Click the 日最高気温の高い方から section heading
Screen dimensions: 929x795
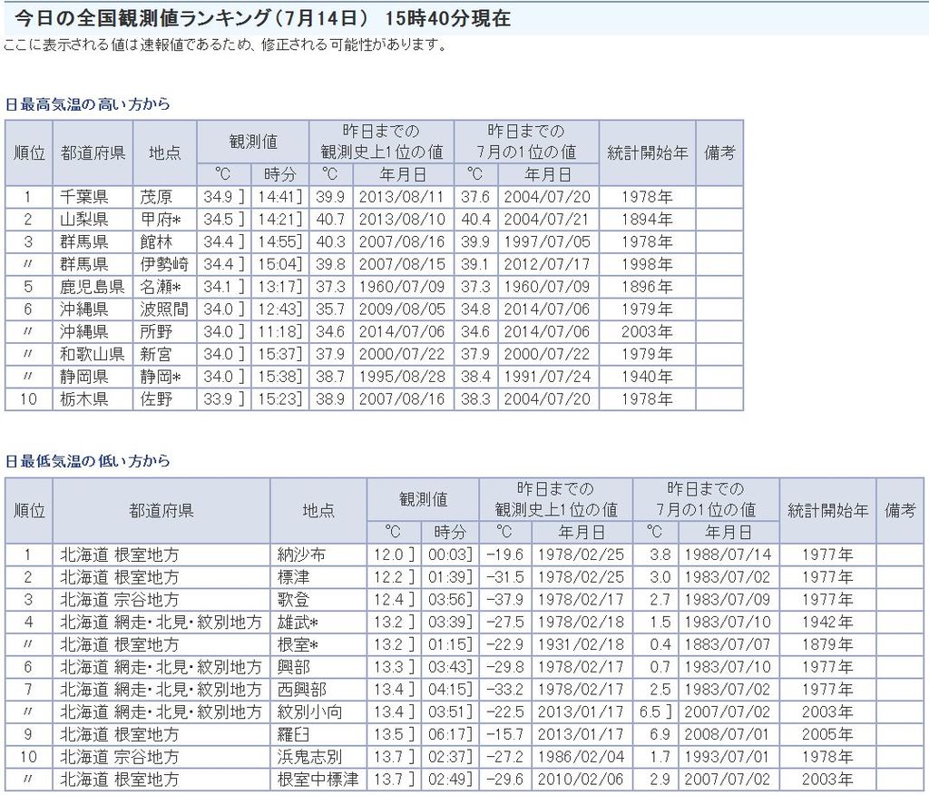(x=88, y=104)
